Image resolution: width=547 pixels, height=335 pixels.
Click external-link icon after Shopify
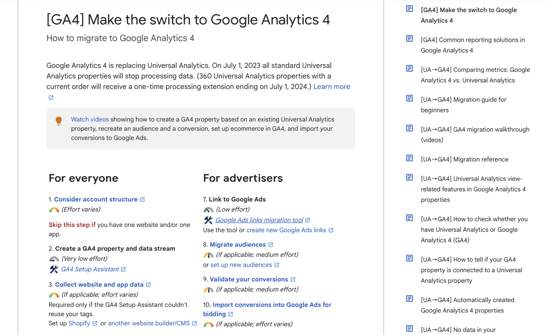pos(95,323)
